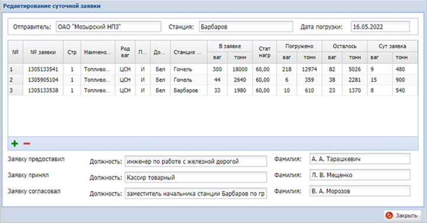Edit the Фамилия field А. А. Тарашкевич
The image size is (427, 223).
pos(360,159)
